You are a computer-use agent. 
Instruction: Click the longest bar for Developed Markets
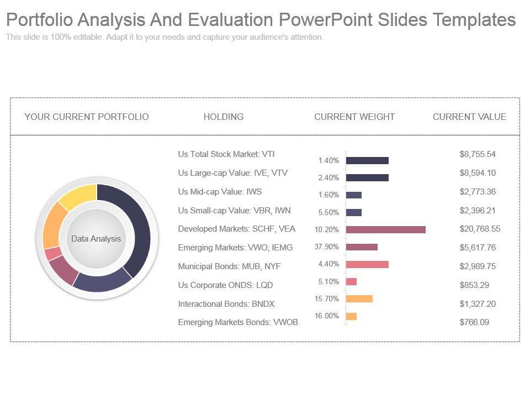[x=385, y=229]
